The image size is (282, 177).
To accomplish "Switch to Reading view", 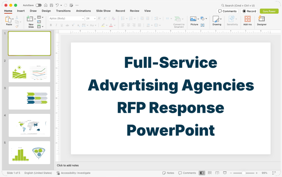I will pos(217,173).
